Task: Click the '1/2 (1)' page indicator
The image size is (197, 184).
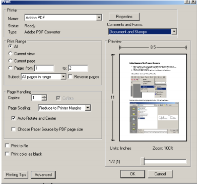Action: tap(114, 162)
